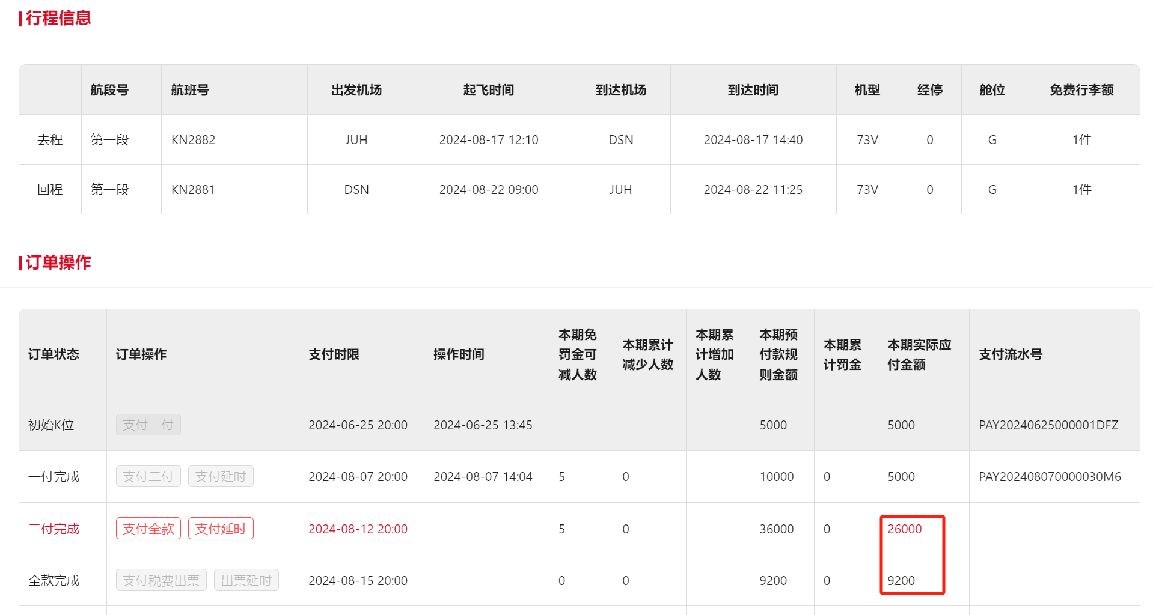
Task: Click the 行程信息 section heading
Action: click(58, 18)
